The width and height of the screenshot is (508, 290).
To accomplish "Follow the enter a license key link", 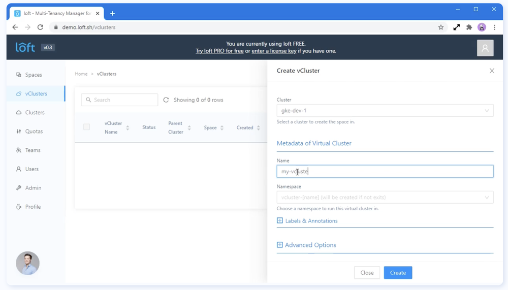I will pos(274,51).
